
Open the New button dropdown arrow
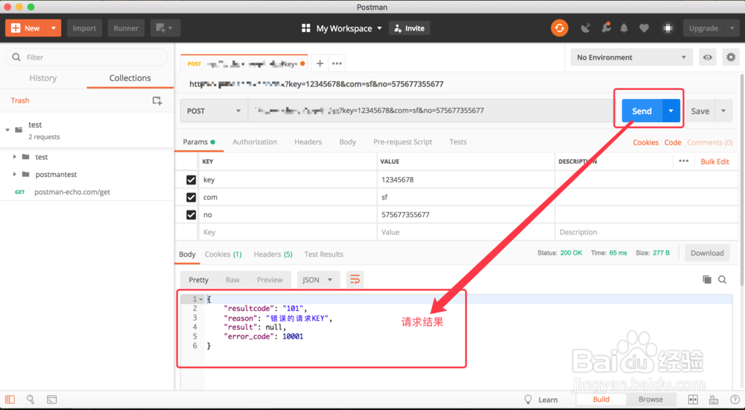tap(54, 28)
